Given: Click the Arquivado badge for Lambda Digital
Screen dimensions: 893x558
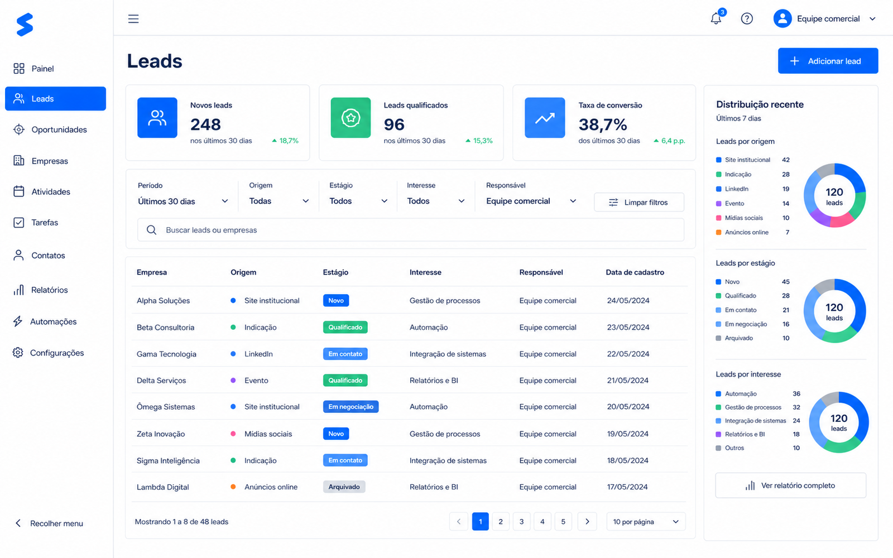Looking at the screenshot, I should [344, 487].
